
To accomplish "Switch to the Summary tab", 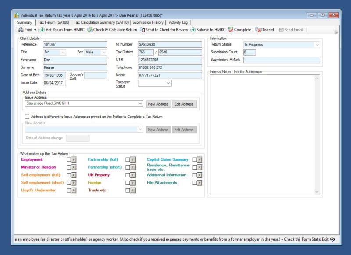I will 25,22.
